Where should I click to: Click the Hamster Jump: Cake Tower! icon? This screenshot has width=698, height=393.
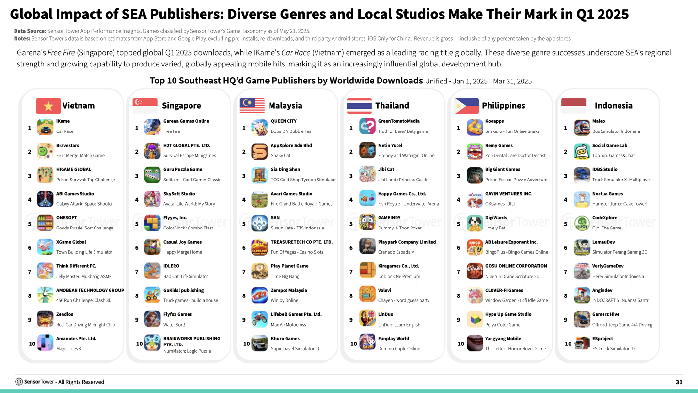582,199
